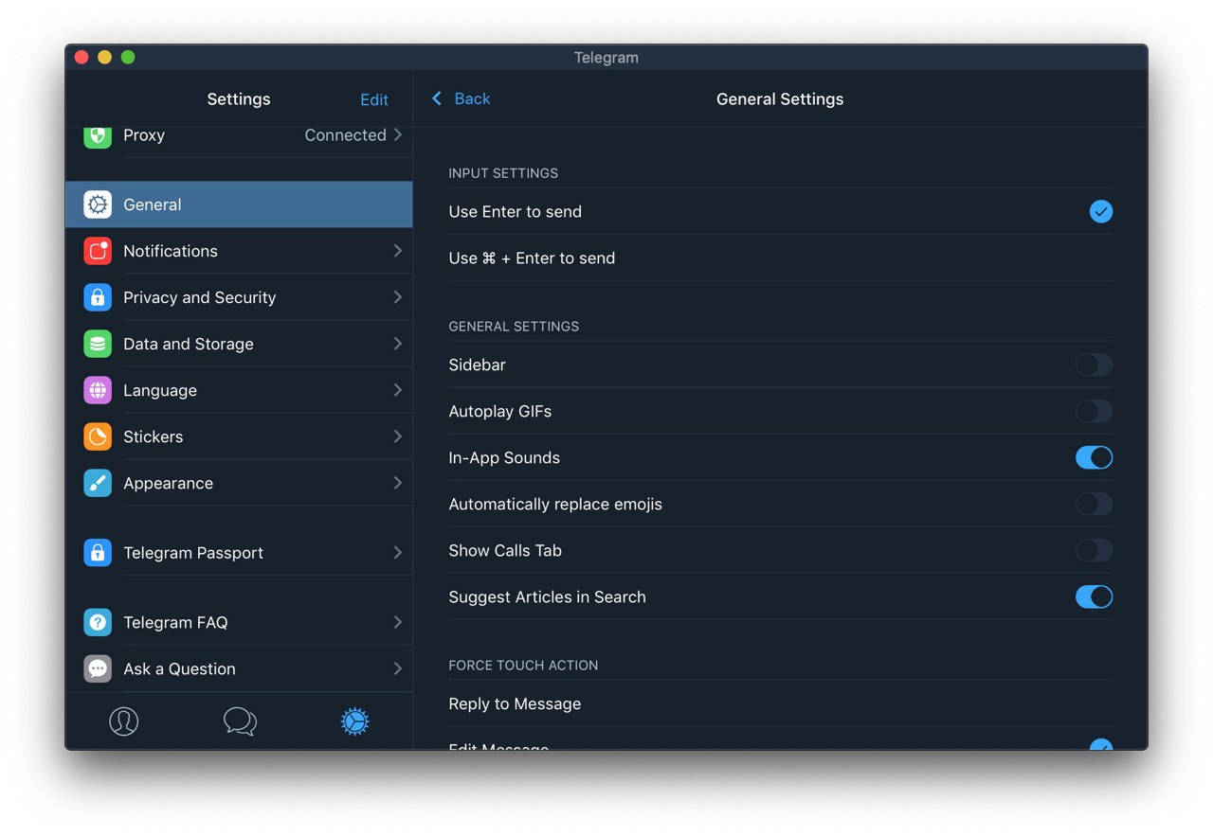Click the Appearance brush icon
This screenshot has width=1213, height=836.
pos(98,483)
